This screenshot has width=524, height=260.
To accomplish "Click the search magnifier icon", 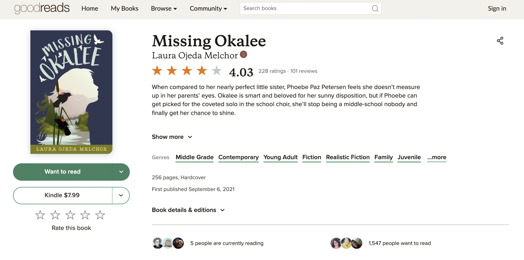I will tap(375, 9).
